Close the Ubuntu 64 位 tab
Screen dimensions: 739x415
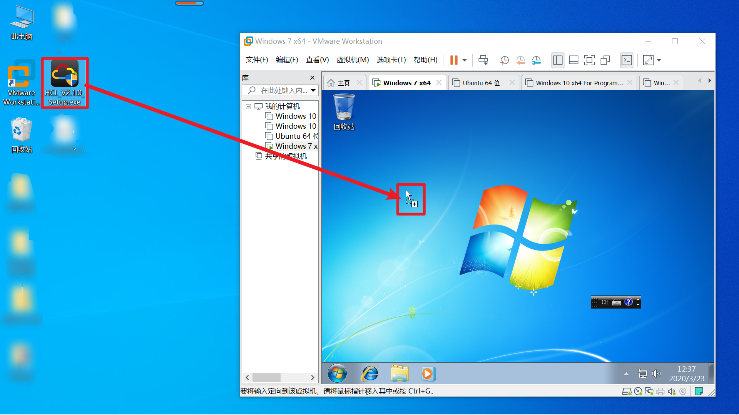pyautogui.click(x=512, y=83)
